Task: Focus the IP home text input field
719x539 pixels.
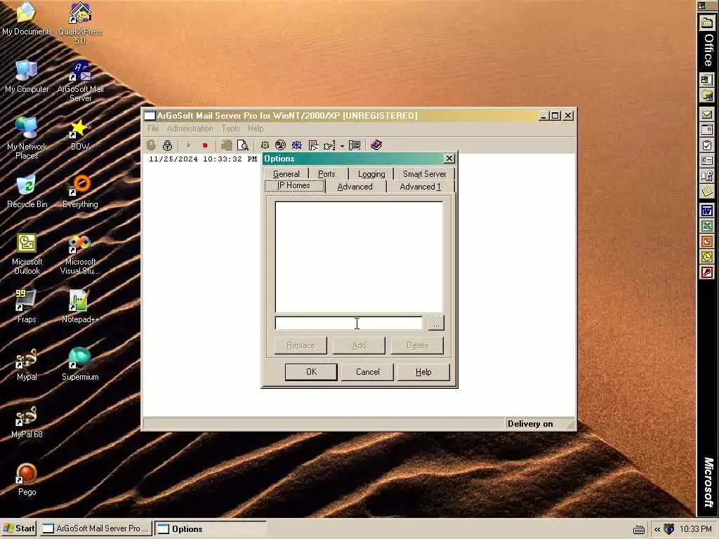Action: (x=349, y=323)
